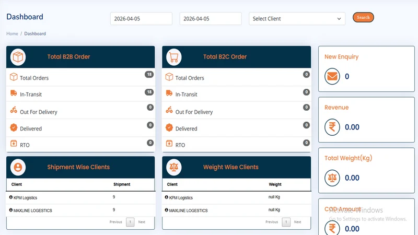This screenshot has height=235, width=418.
Task: Click the scales icon in Weight Wise Clients header
Action: (x=174, y=167)
